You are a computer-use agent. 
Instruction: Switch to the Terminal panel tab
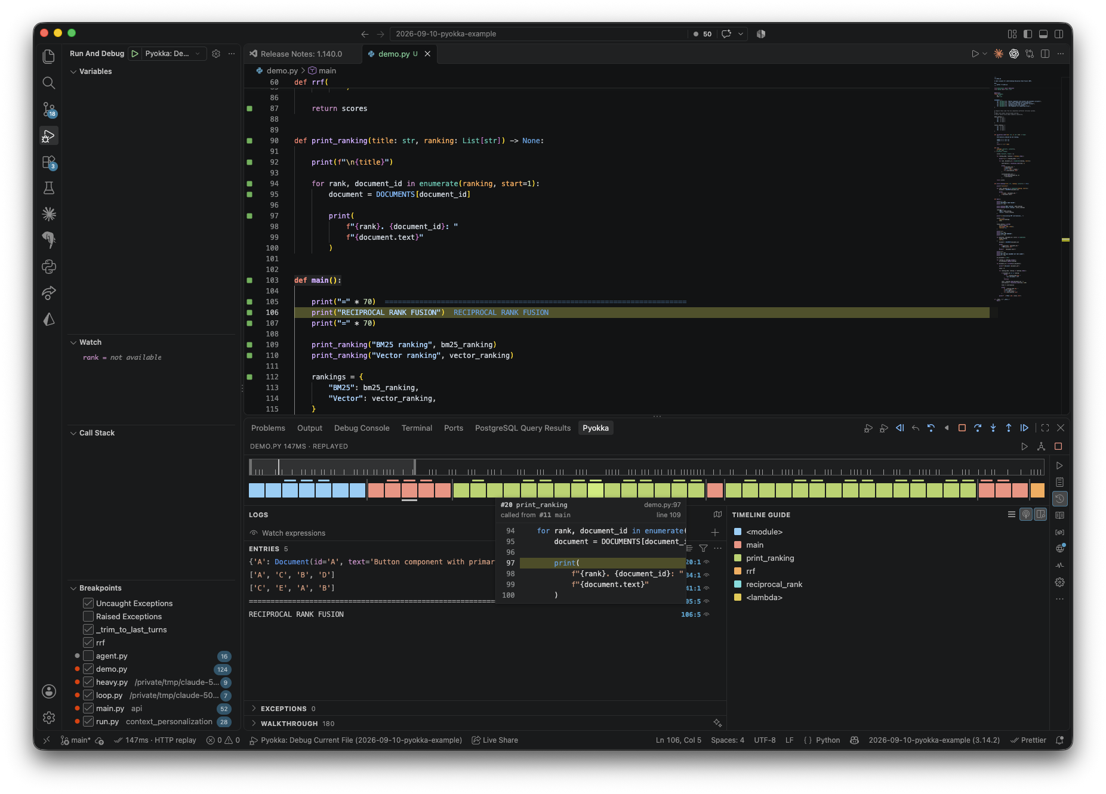[x=417, y=428]
